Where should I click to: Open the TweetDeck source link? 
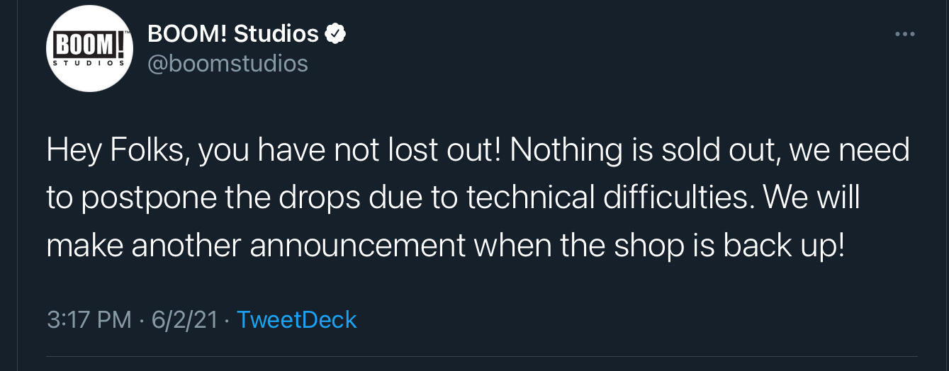(296, 319)
